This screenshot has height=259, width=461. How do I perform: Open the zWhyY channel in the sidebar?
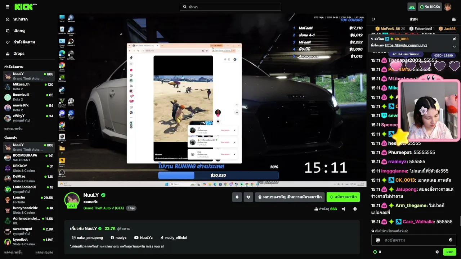click(x=29, y=118)
